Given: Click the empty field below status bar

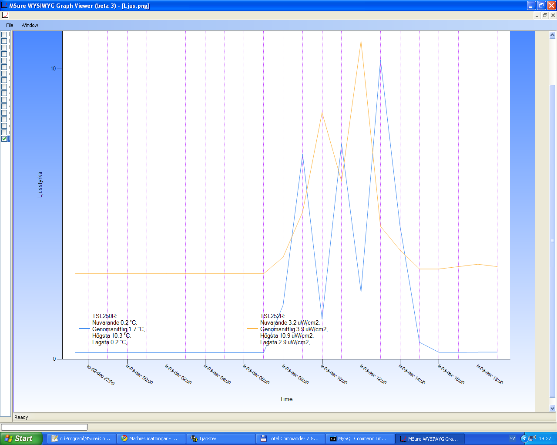Looking at the screenshot, I should [x=44, y=427].
